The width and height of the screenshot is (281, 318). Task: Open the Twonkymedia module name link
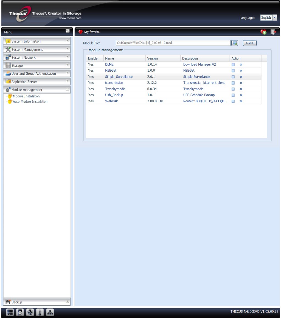click(115, 89)
